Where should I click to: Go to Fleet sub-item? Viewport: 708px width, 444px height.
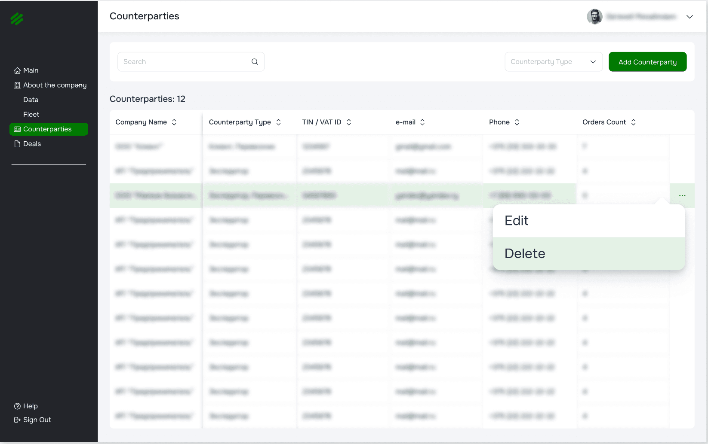(x=31, y=114)
